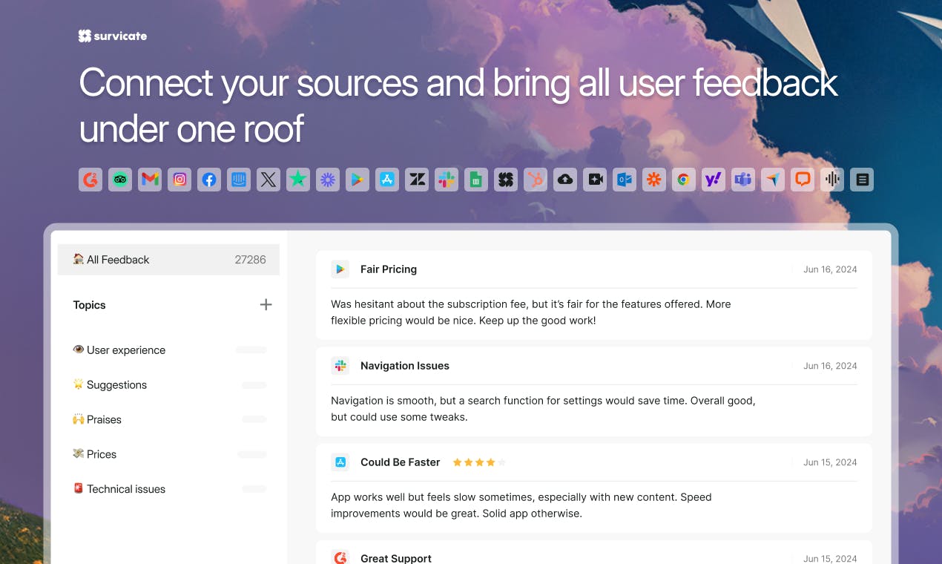Click the Fair Pricing review body text
Viewport: 942px width, 564px height.
[531, 312]
